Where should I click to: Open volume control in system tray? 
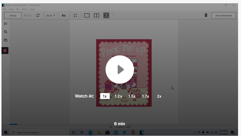(x=216, y=132)
